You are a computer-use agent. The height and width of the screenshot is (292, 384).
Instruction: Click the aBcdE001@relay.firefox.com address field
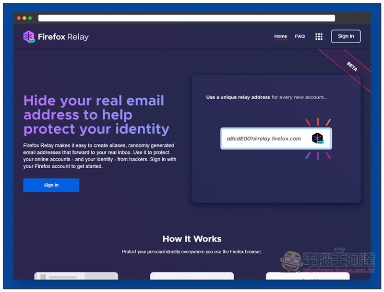click(x=264, y=139)
